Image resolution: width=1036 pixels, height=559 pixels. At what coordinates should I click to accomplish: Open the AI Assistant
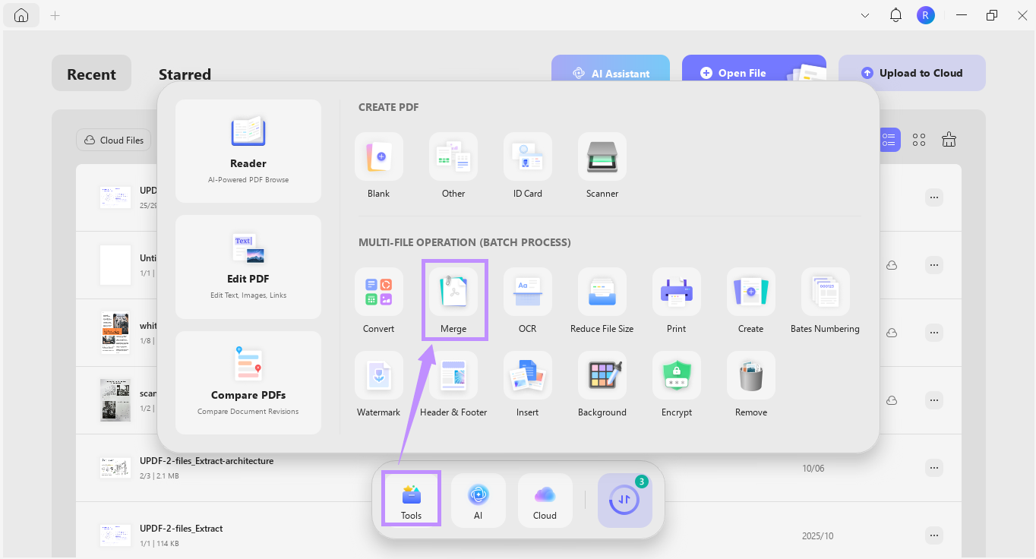(611, 73)
